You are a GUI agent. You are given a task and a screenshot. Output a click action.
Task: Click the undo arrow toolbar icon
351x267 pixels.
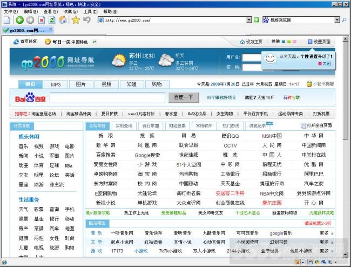[x=87, y=20]
